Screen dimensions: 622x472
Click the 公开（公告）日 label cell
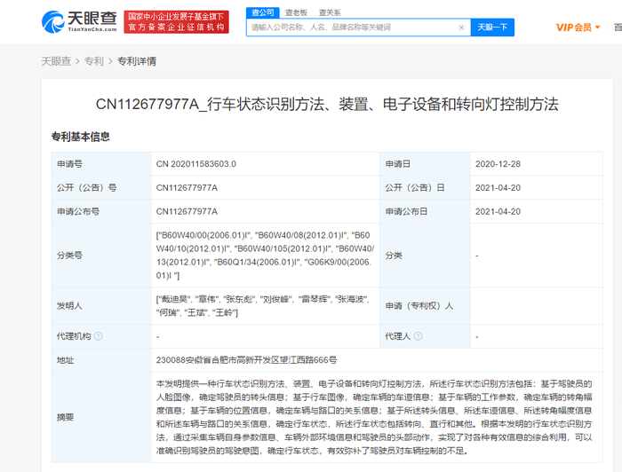coord(426,188)
